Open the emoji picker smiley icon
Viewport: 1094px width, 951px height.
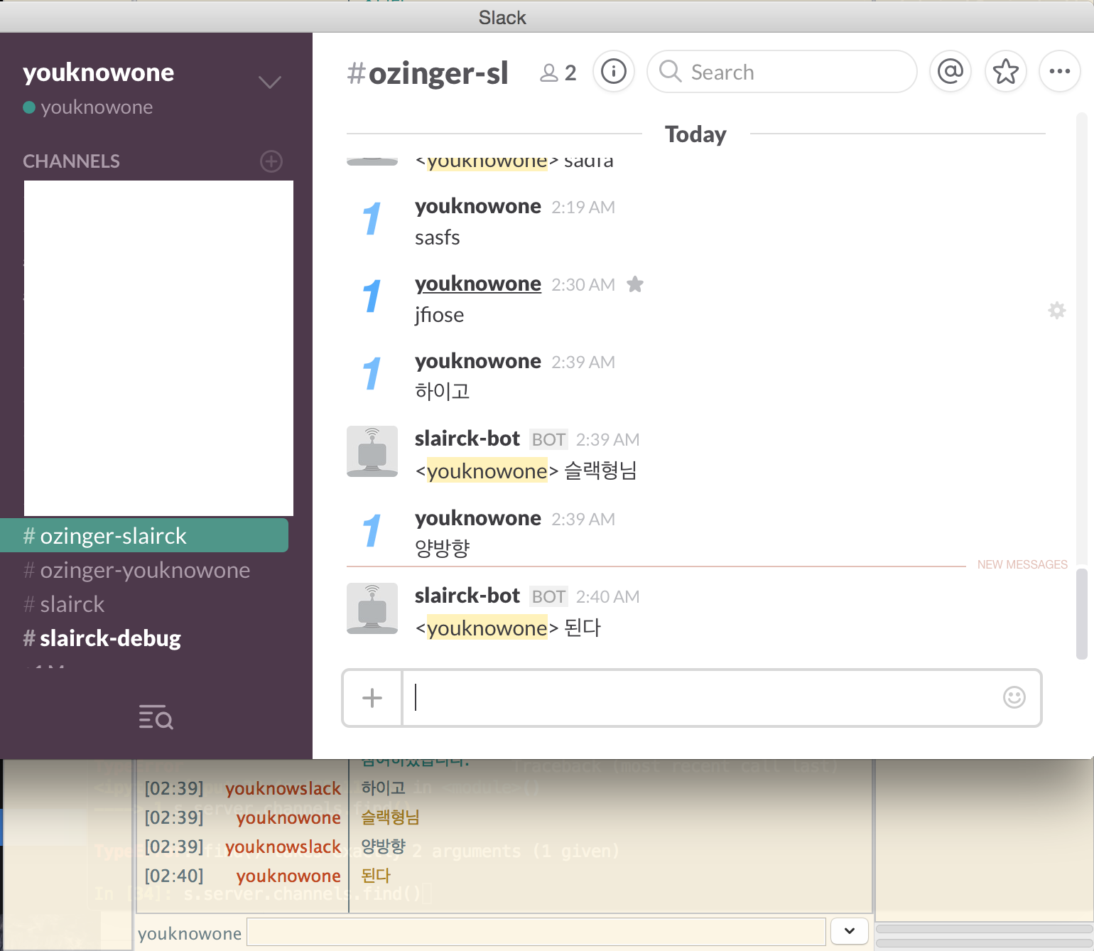tap(1014, 697)
